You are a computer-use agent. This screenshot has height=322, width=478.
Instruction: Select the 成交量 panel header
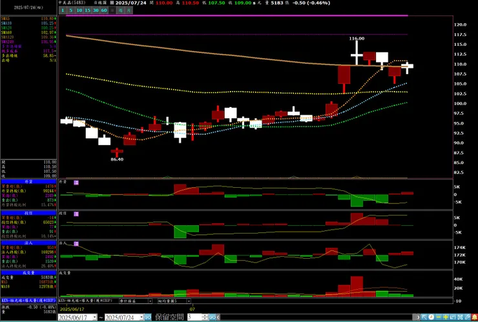(x=28, y=273)
